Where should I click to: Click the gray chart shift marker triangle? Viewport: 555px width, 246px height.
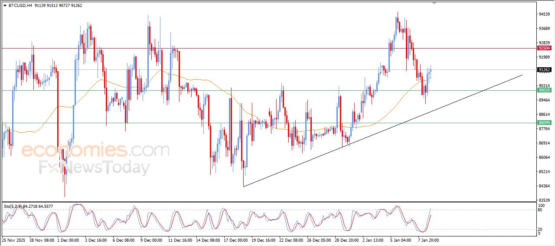point(434,3)
